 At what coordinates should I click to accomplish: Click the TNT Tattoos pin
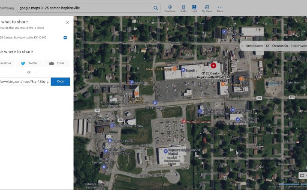(x=232, y=110)
